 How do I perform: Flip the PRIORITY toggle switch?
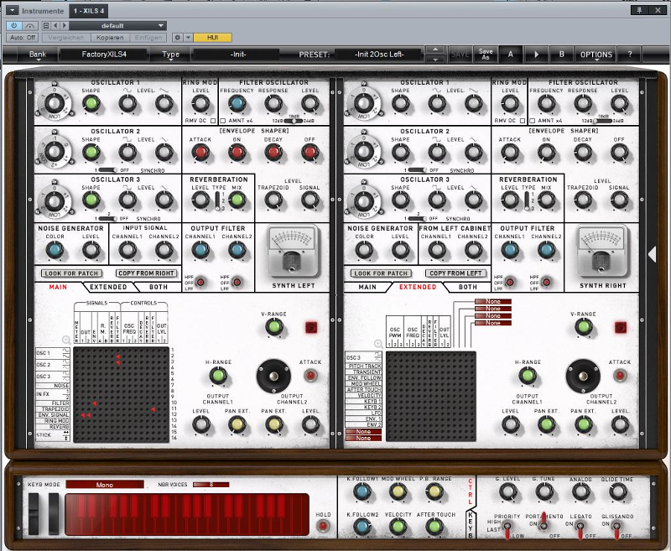[x=507, y=528]
